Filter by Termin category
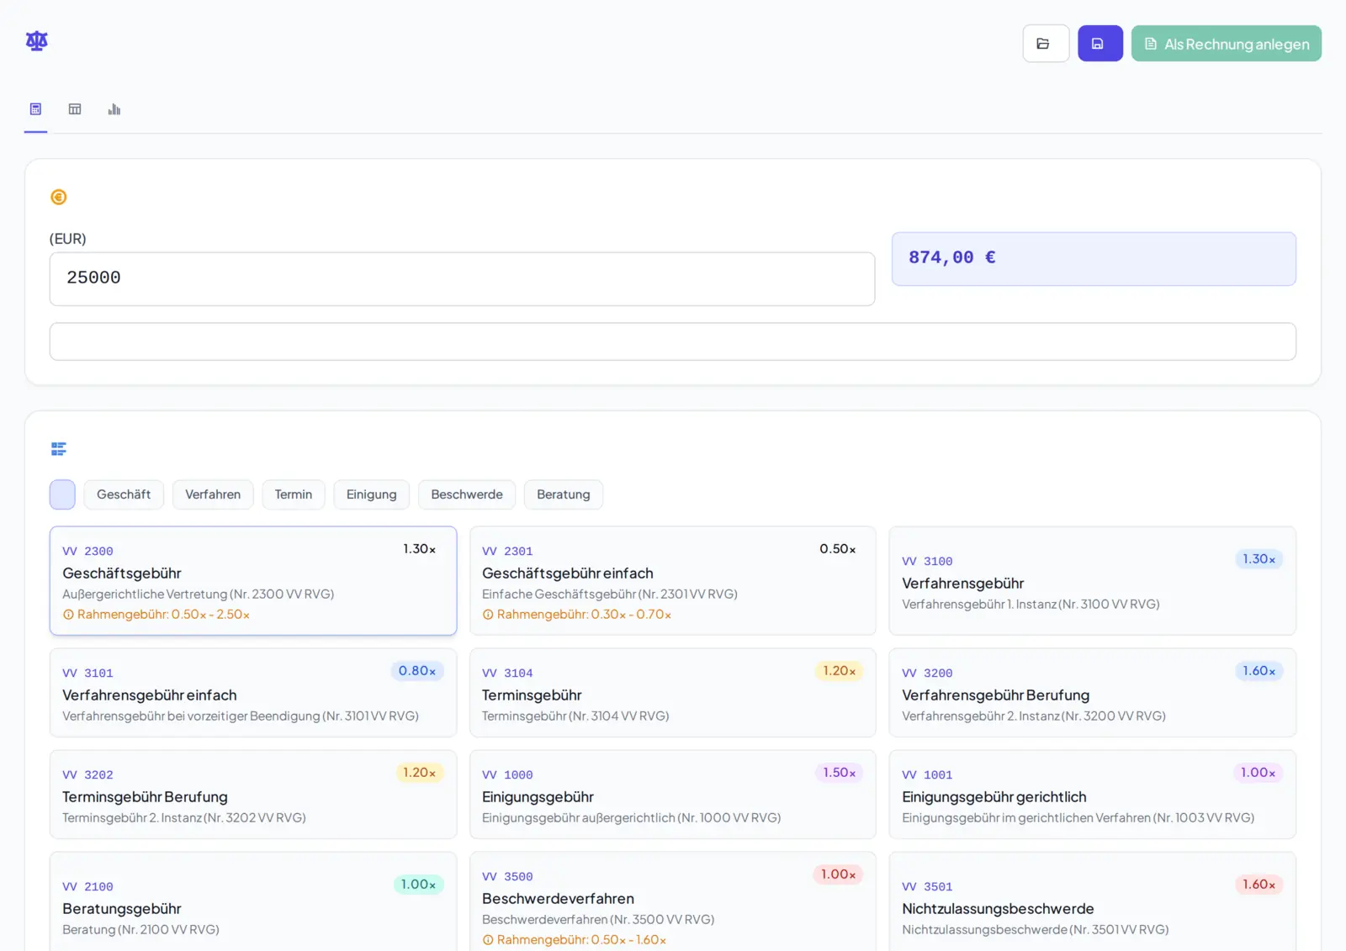The image size is (1346, 951). (294, 494)
